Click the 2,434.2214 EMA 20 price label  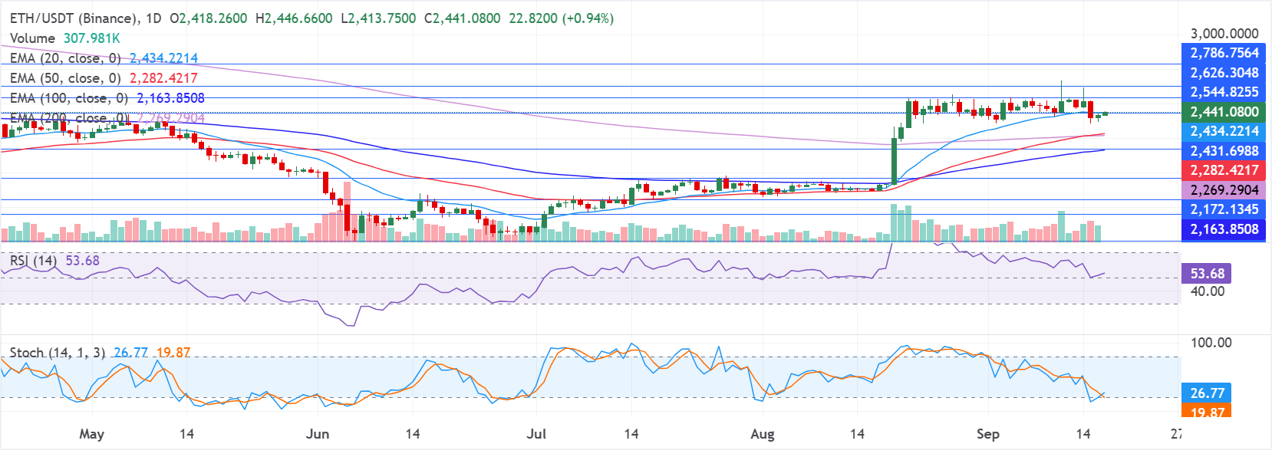[x=1224, y=131]
